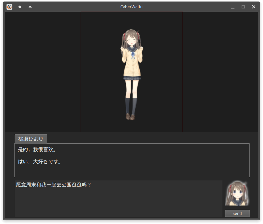Click the reply text "はい、大好きです。"

tap(40, 162)
